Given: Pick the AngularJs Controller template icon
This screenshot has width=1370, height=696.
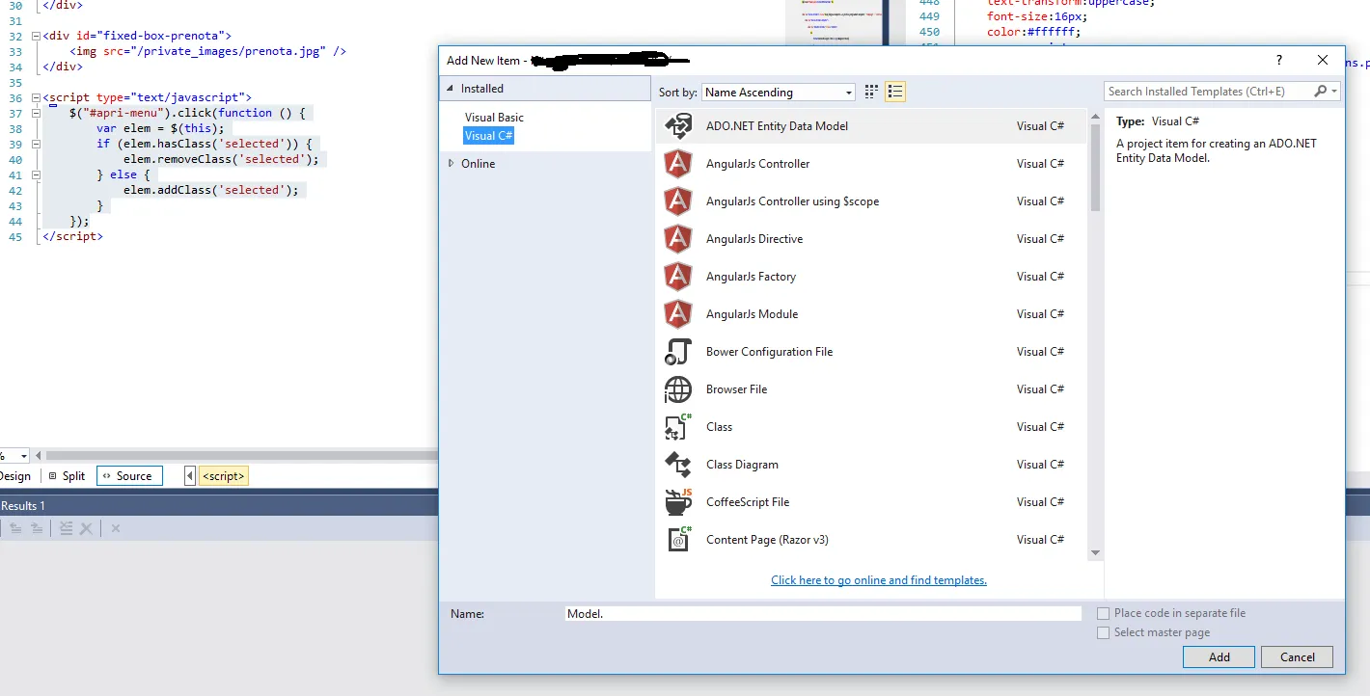Looking at the screenshot, I should 678,164.
